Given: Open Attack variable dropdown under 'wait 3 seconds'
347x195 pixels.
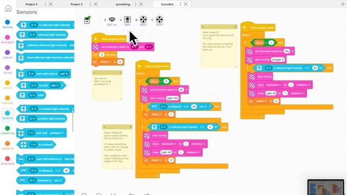Looking at the screenshot, I should (x=105, y=62).
